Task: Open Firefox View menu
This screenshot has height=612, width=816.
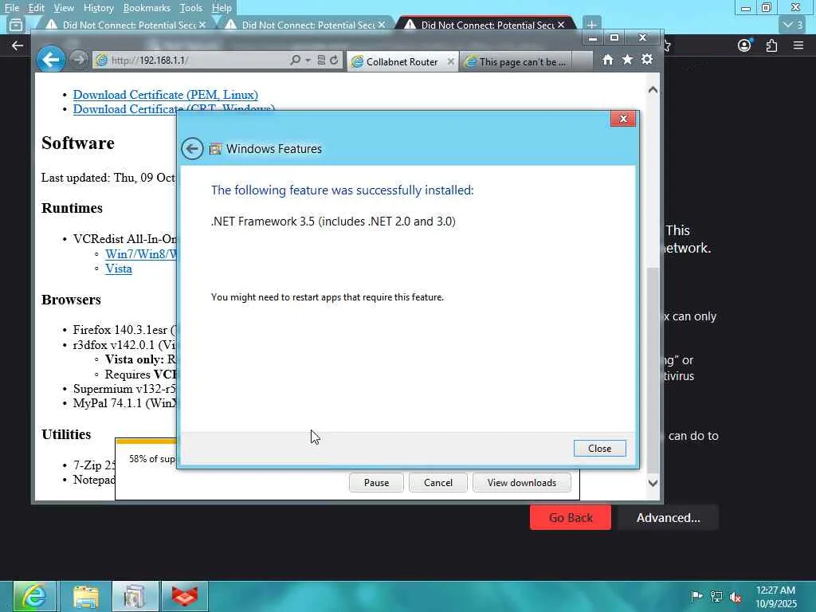Action: point(64,8)
